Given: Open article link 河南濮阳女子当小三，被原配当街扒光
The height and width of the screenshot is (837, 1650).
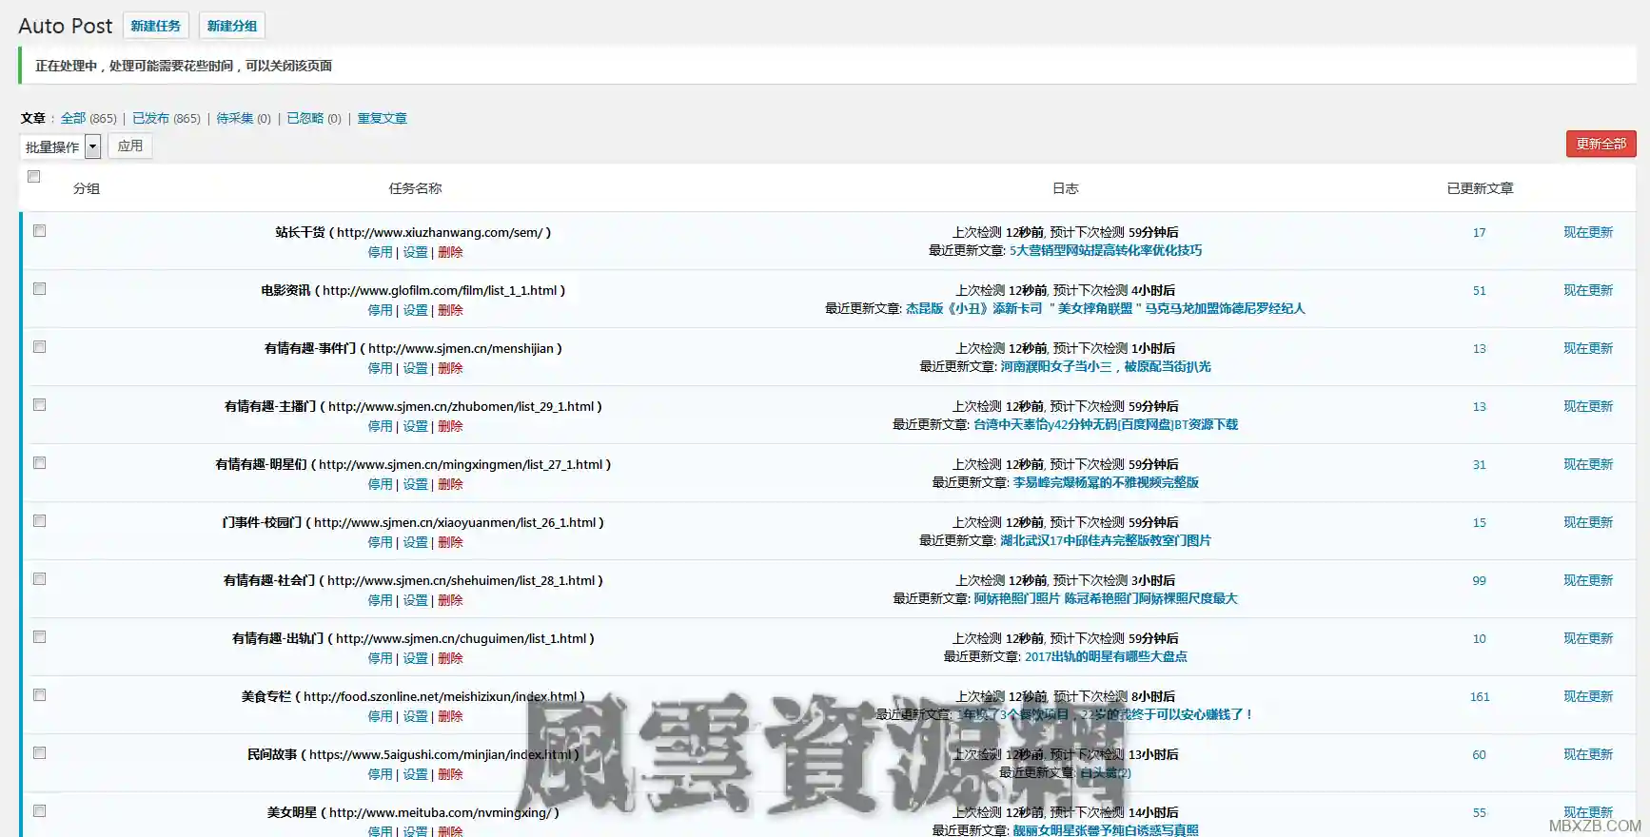Looking at the screenshot, I should (1106, 366).
